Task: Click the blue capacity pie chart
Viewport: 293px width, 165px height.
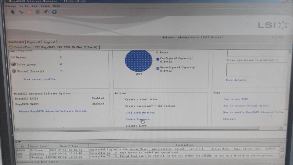Action: point(139,61)
